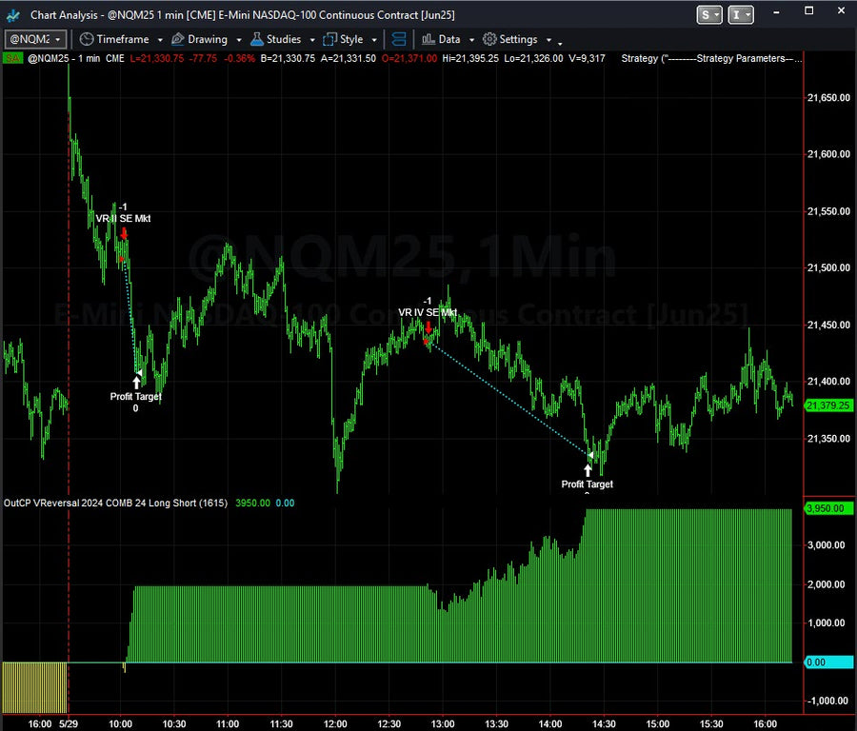The image size is (857, 731).
Task: Open the Studies menu label
Action: click(284, 39)
